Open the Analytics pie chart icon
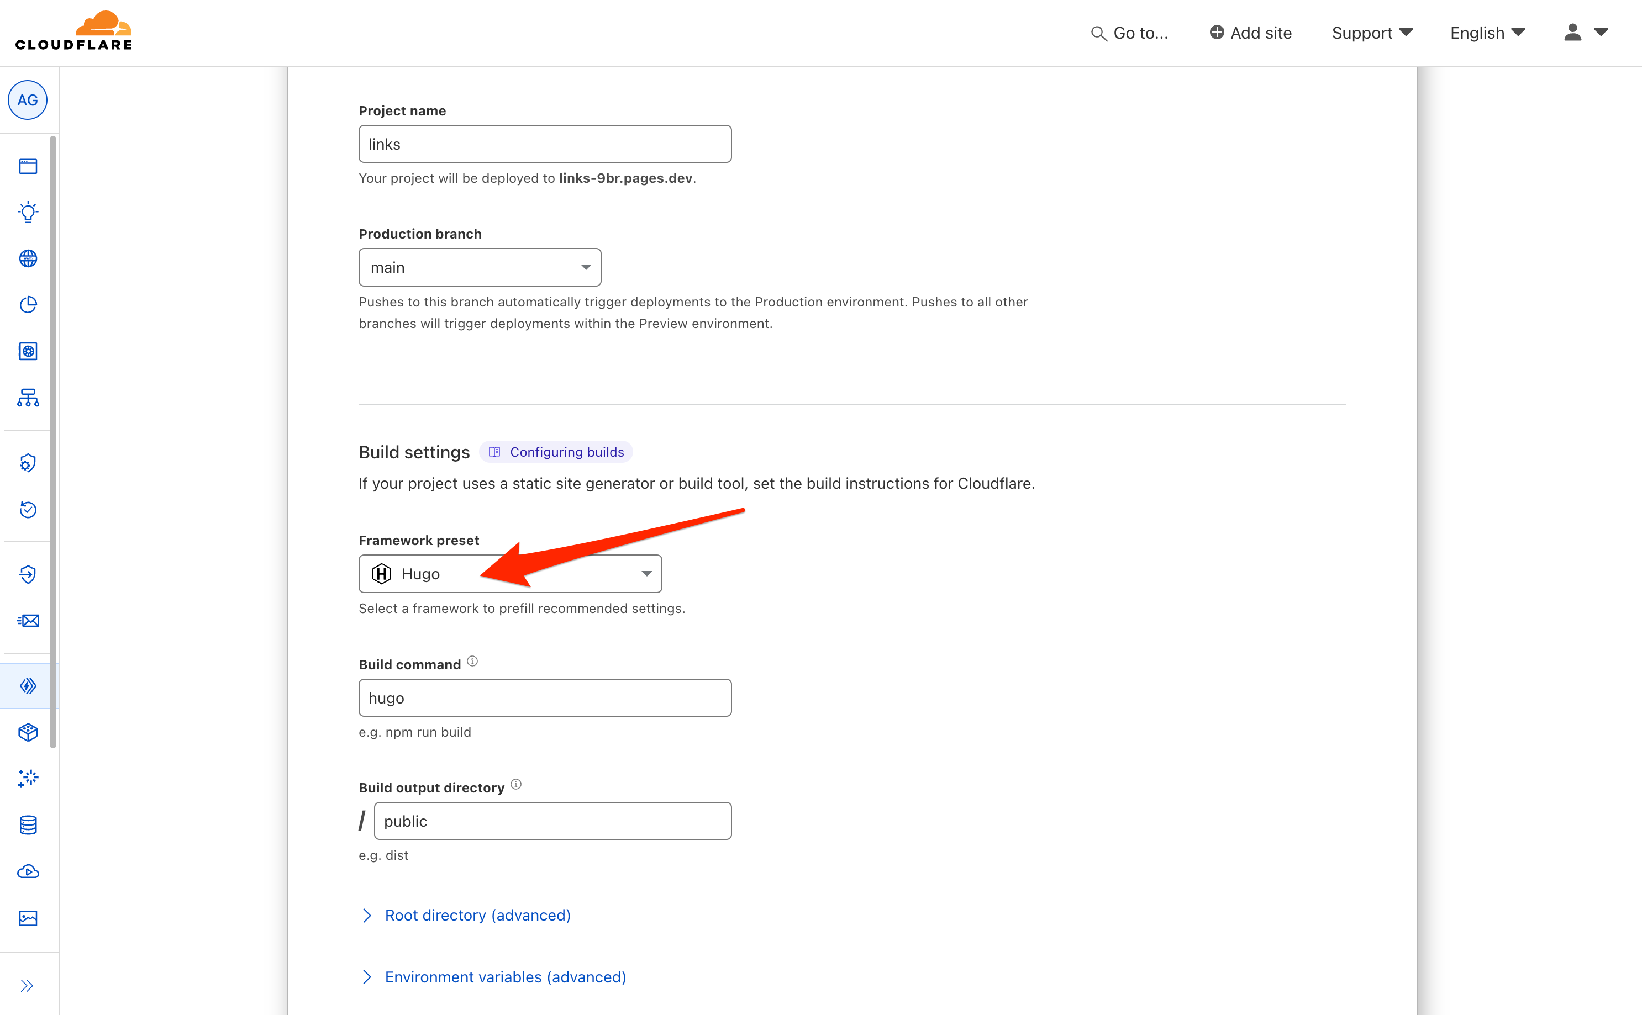This screenshot has height=1015, width=1642. point(28,305)
